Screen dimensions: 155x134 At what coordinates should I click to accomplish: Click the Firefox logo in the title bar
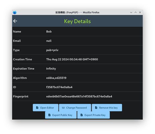(x=15, y=12)
